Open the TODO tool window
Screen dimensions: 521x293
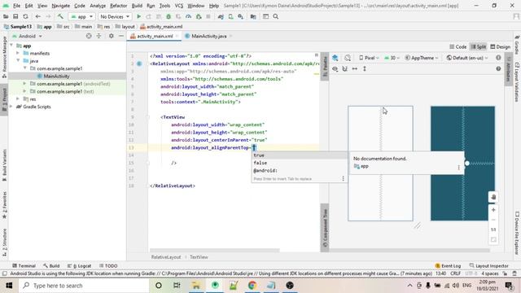tap(108, 266)
